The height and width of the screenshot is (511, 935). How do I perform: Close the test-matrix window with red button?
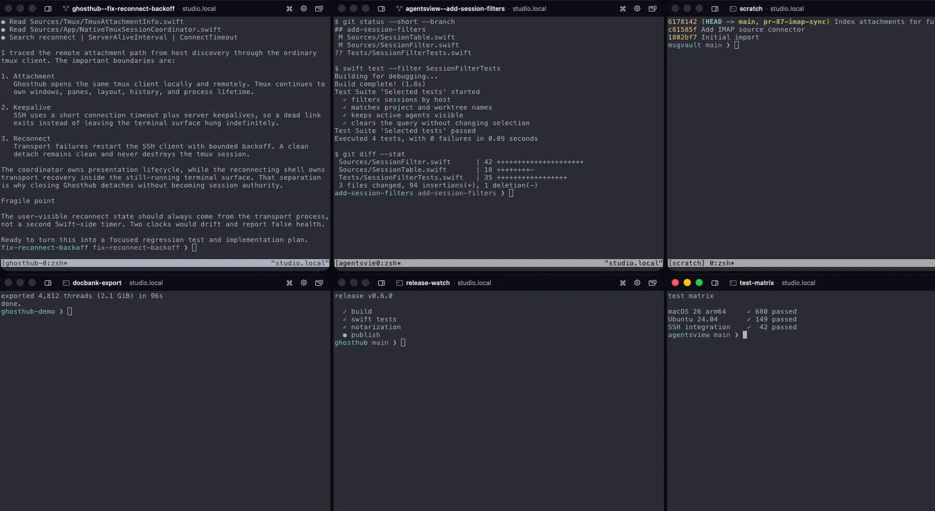[x=675, y=283]
